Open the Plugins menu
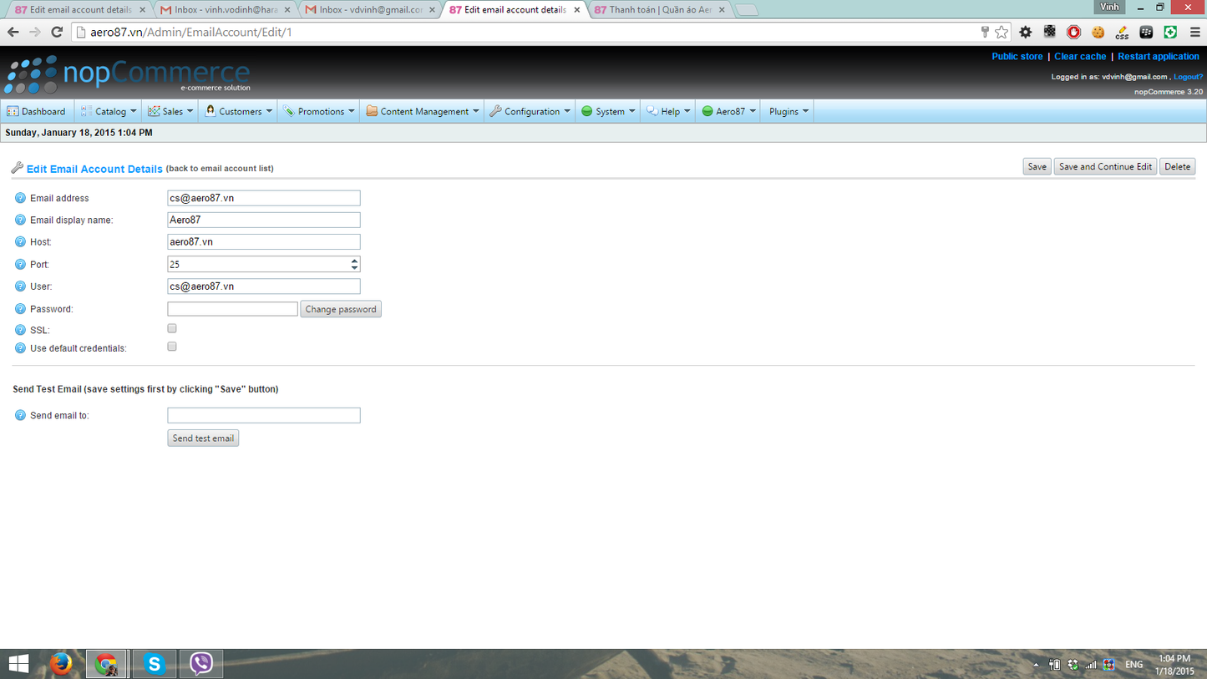Viewport: 1207px width, 679px height. click(x=788, y=111)
